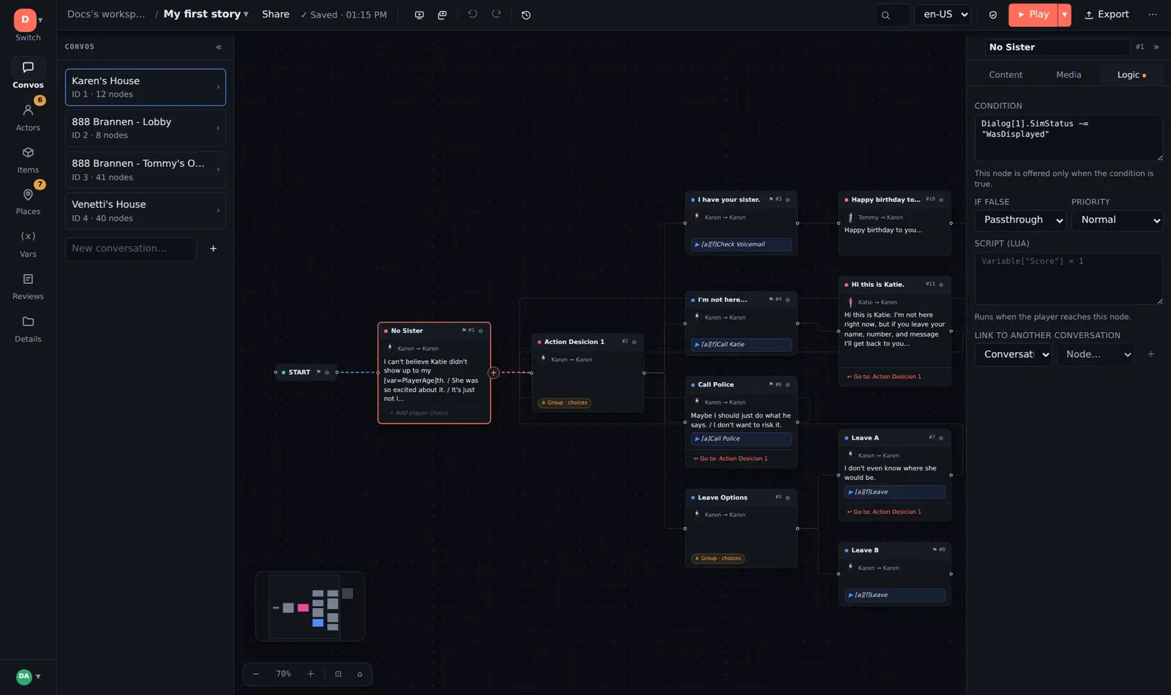Screen dimensions: 1171x695
Task: Select the 888 Brannen - Lobby conversation
Action: pos(145,128)
